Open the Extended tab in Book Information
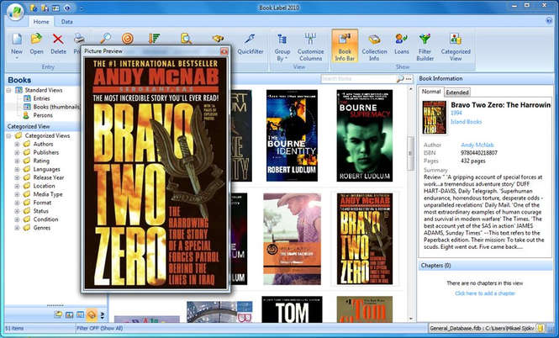 457,92
